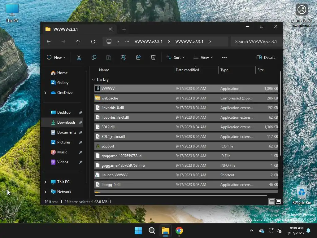Screen dimensions: 317x238
Task: Select the SDL2.dll file
Action: [186, 127]
